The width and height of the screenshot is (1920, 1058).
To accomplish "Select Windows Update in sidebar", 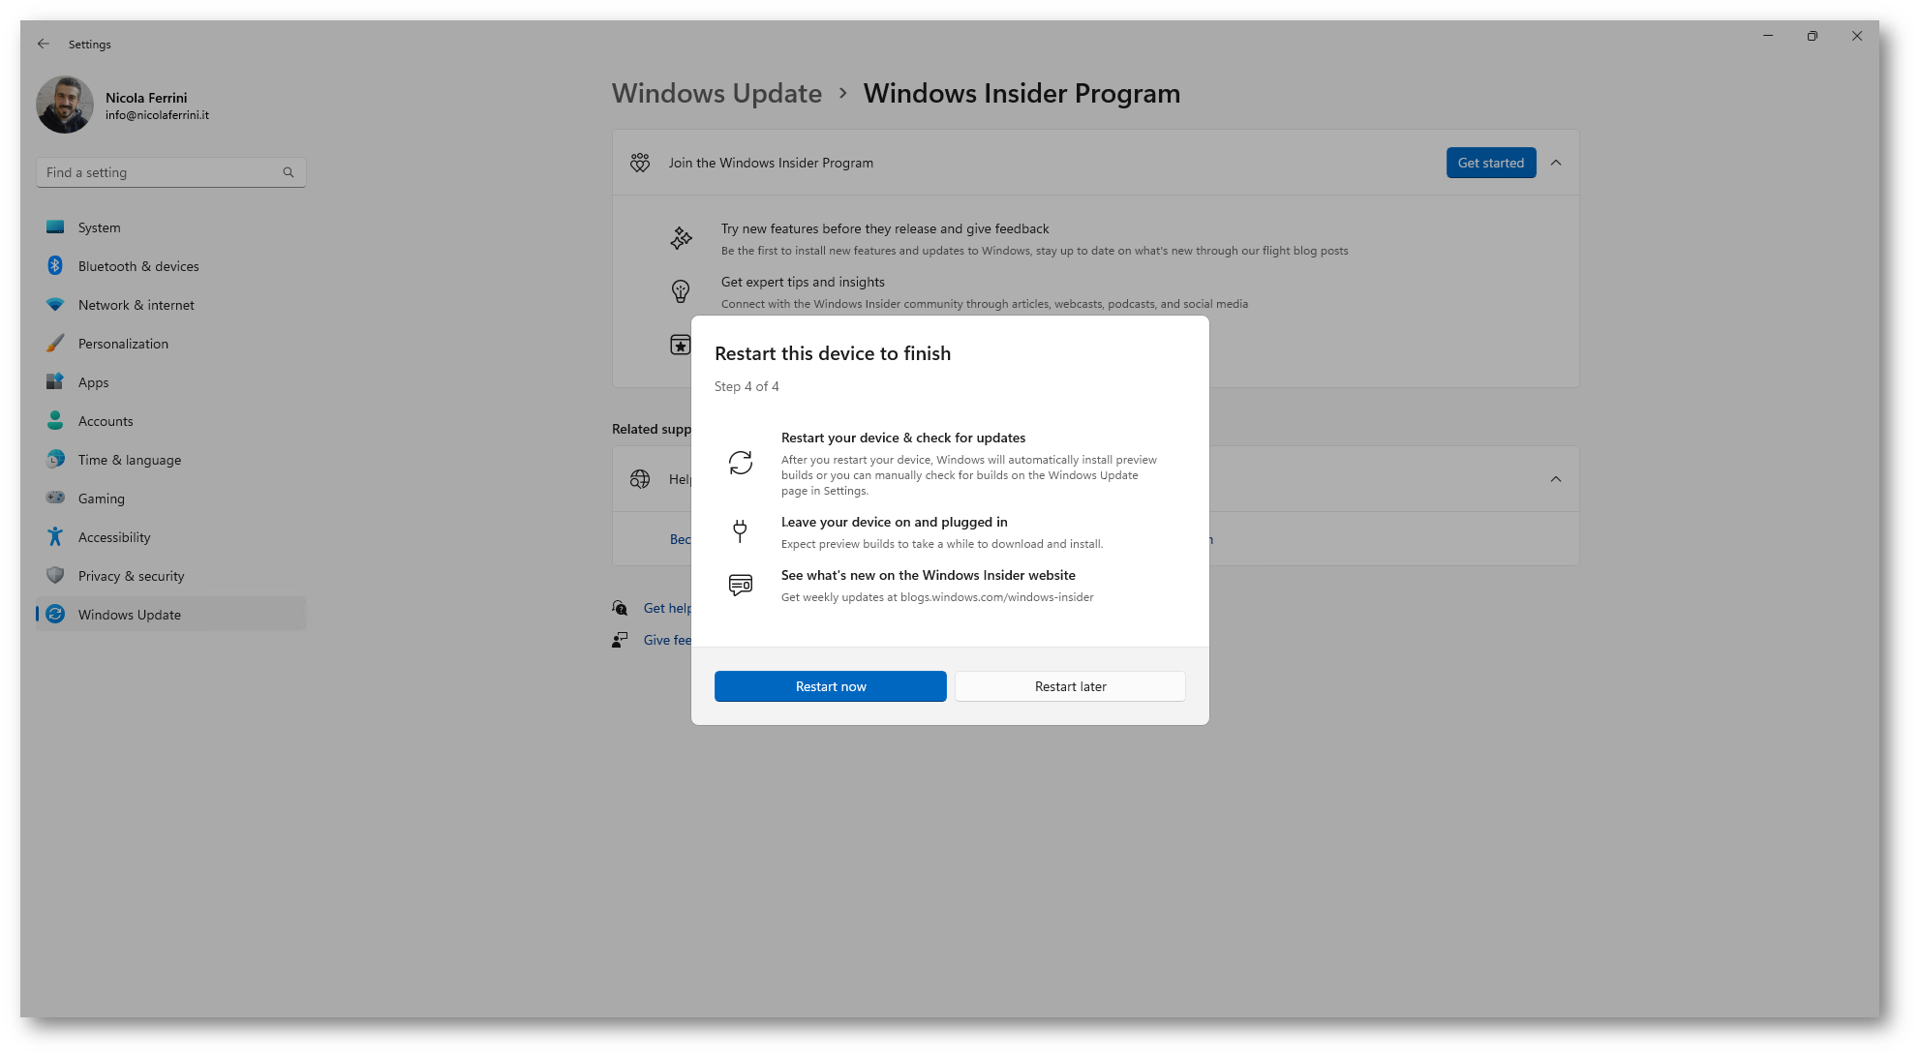I will click(x=171, y=615).
